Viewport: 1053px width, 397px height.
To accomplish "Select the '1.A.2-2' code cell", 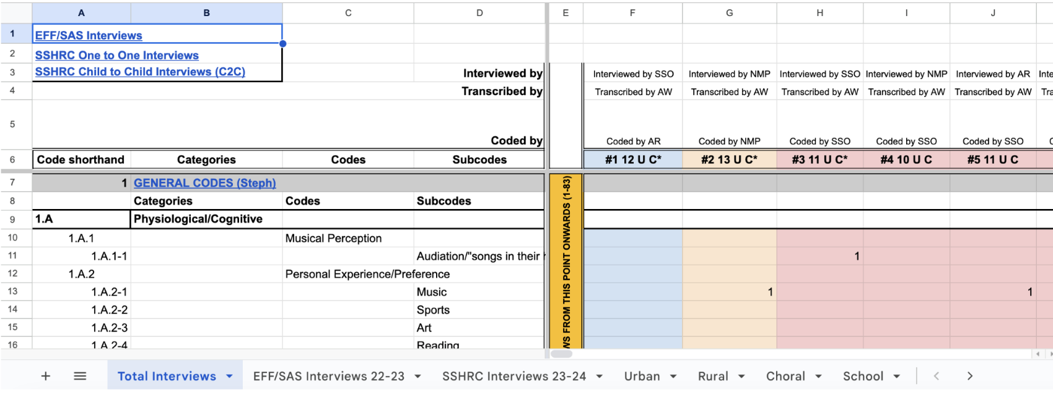I will [81, 310].
